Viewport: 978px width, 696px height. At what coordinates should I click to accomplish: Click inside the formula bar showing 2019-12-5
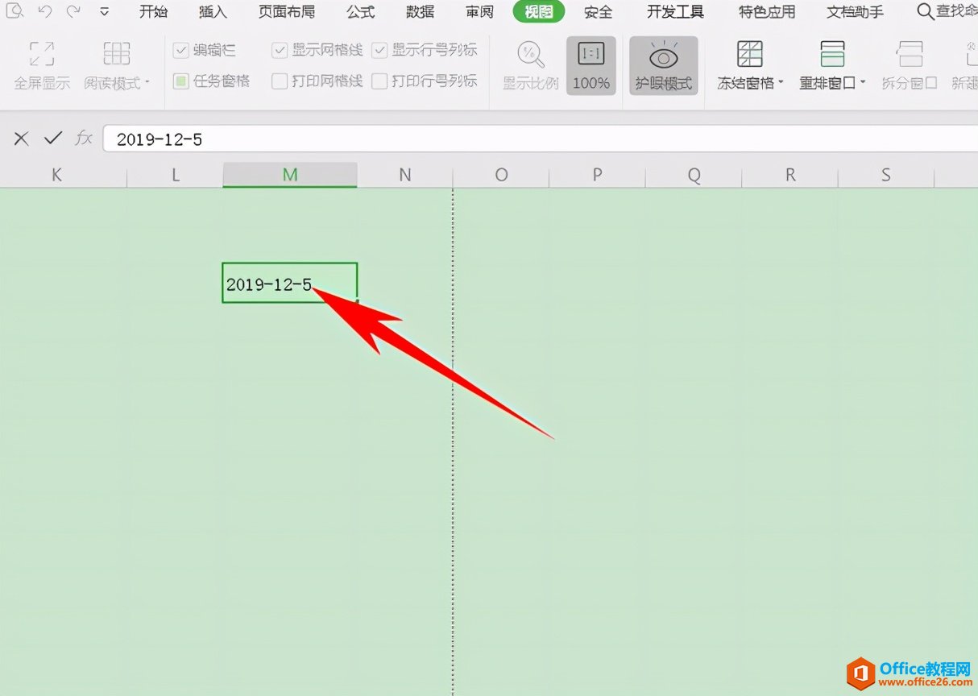(540, 139)
